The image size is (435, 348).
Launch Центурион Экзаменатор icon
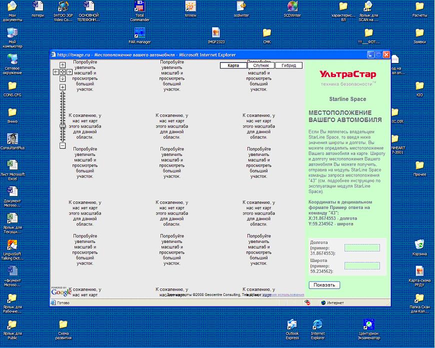pyautogui.click(x=368, y=329)
